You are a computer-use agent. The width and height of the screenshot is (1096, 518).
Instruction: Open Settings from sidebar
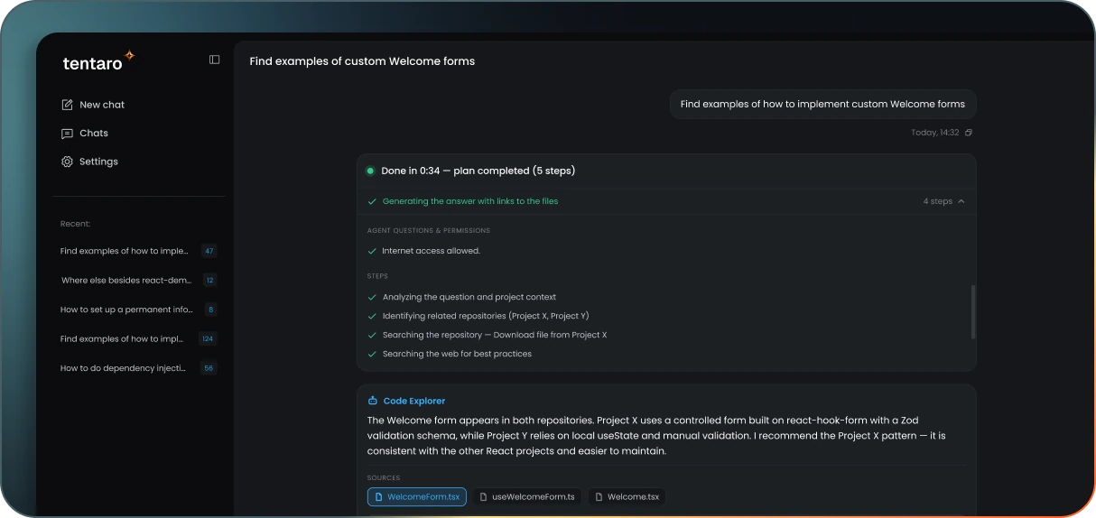coord(89,162)
